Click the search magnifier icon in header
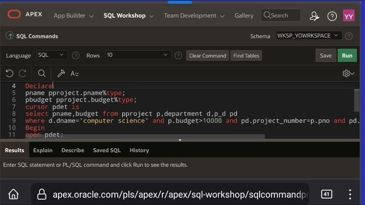 (267, 15)
